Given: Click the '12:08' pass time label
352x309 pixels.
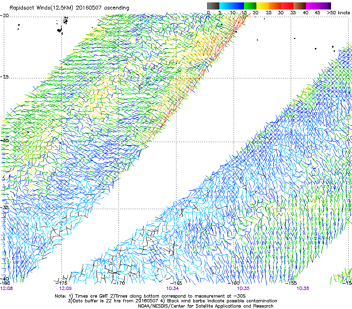Looking at the screenshot, I should pyautogui.click(x=7, y=289).
